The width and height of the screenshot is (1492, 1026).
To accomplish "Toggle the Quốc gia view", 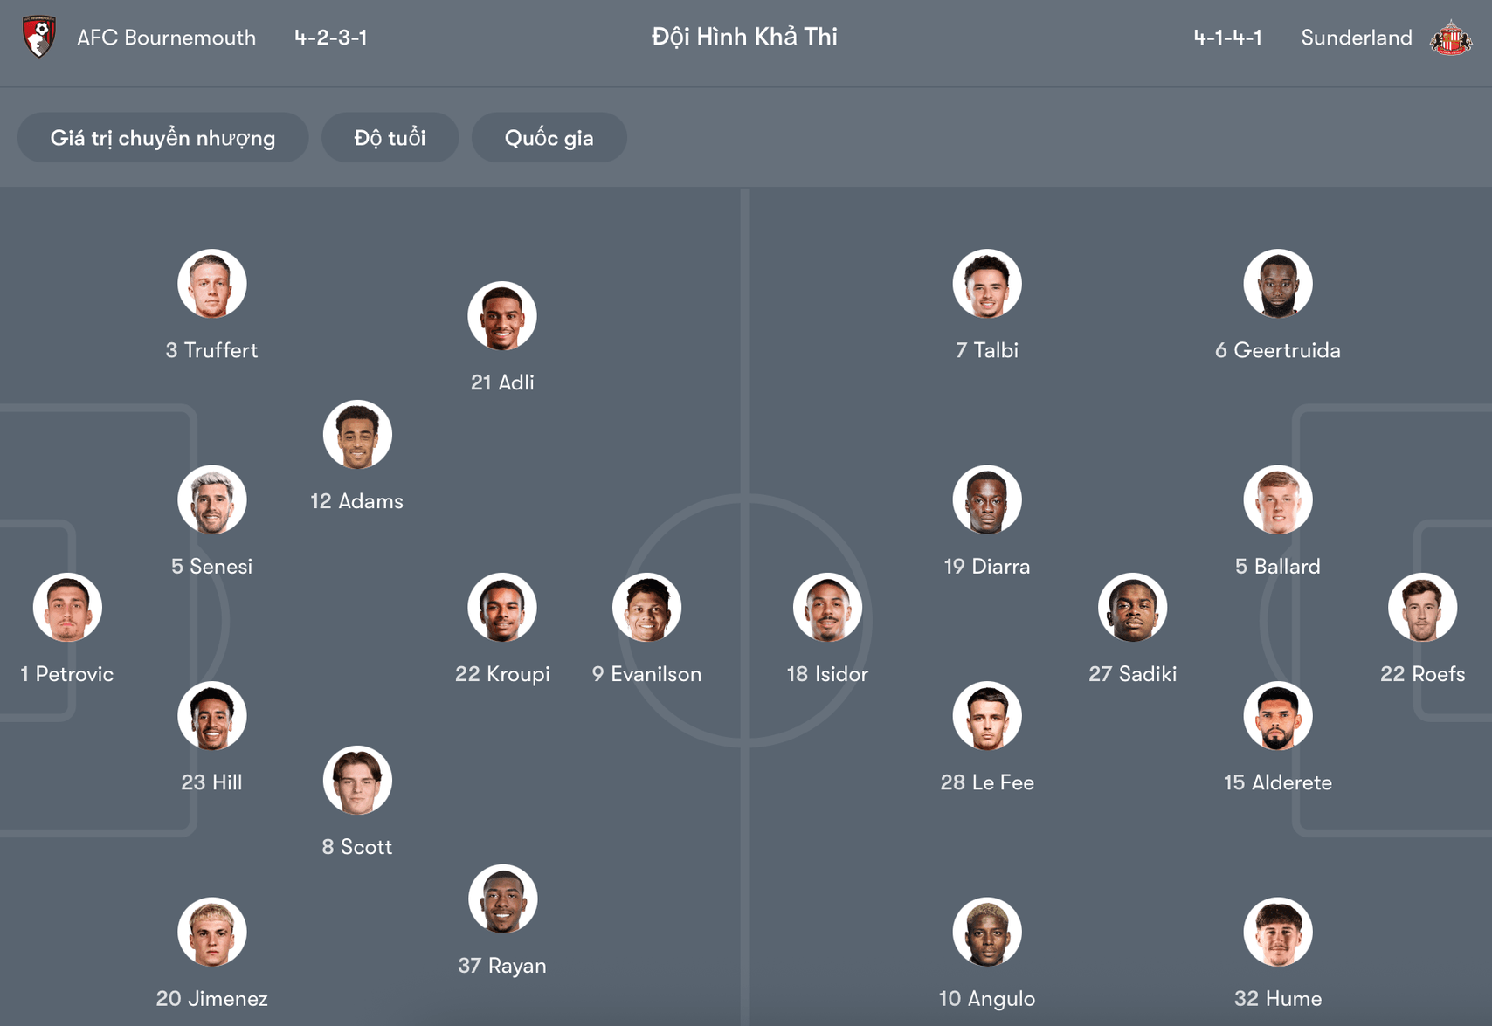I will [x=549, y=137].
